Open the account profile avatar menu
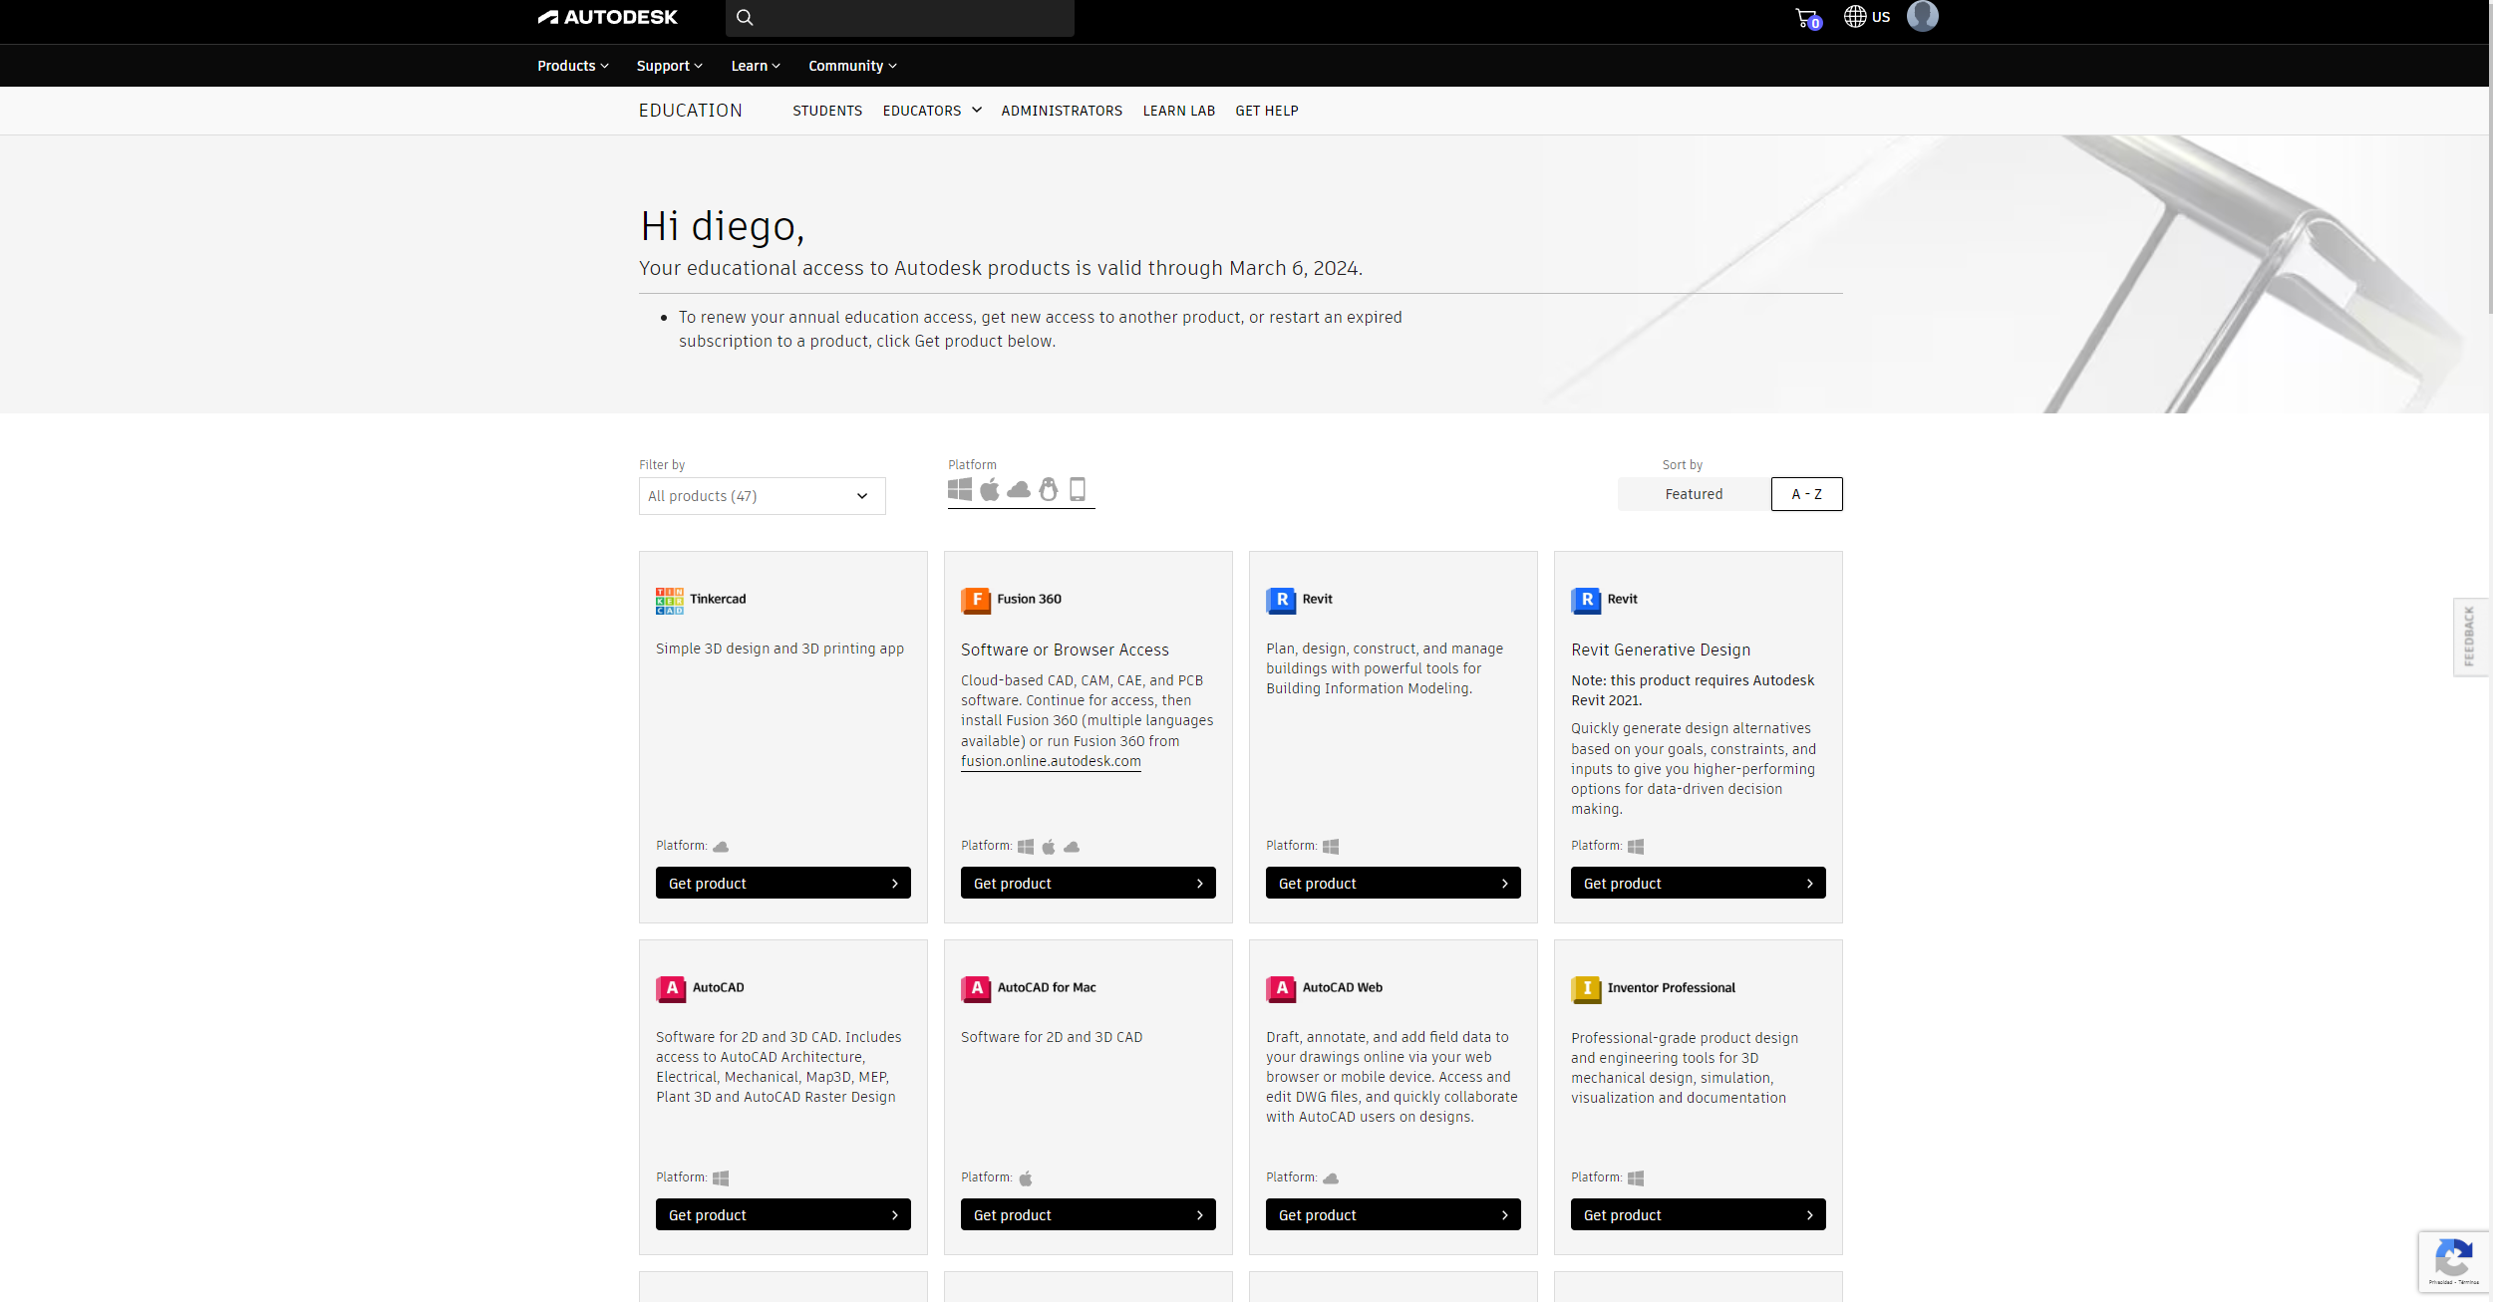 tap(1923, 16)
